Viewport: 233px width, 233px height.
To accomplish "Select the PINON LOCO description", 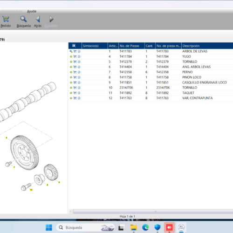I will point(192,77).
